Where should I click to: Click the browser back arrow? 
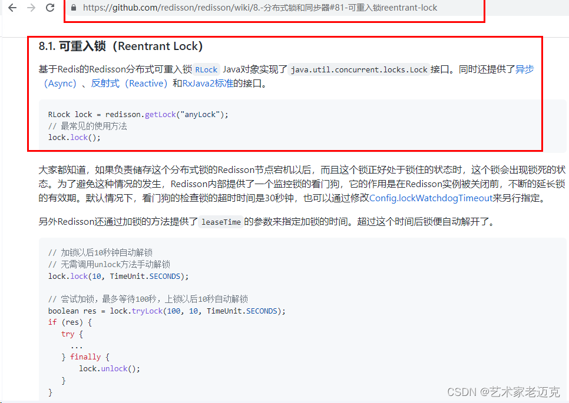12,8
